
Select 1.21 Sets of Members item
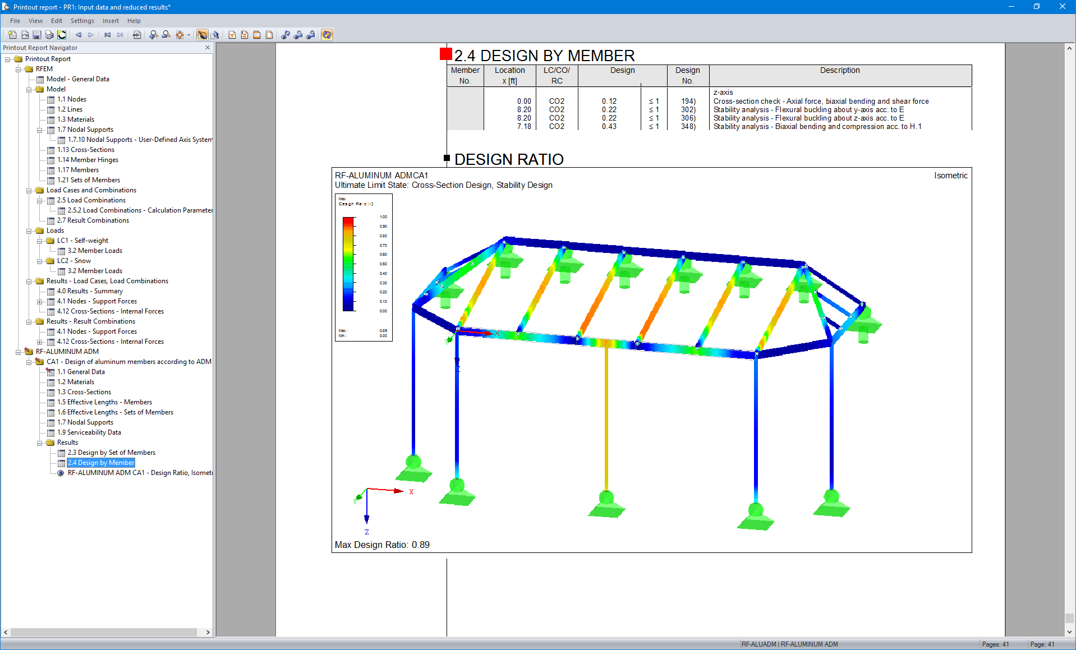tap(89, 180)
